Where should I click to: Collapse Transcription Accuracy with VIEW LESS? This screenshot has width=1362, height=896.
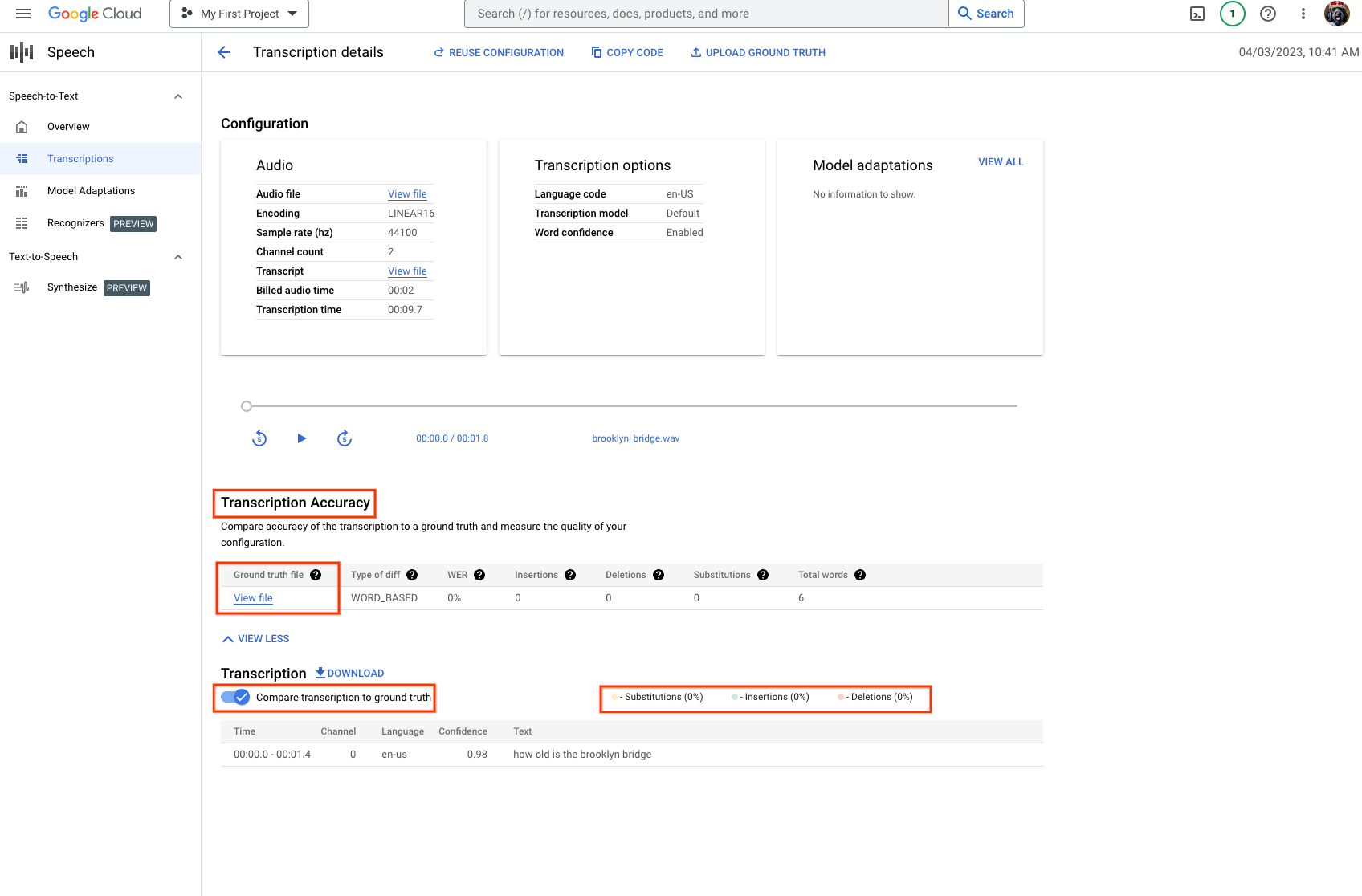(x=255, y=638)
